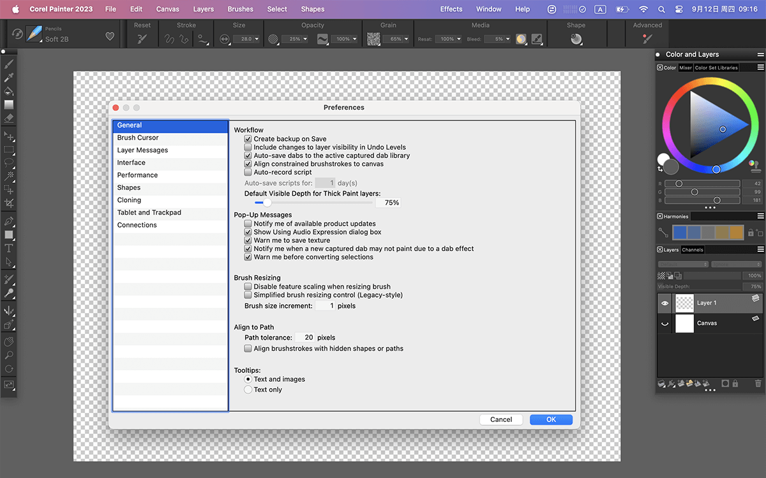
Task: Switch to the Channels tab
Action: 693,250
